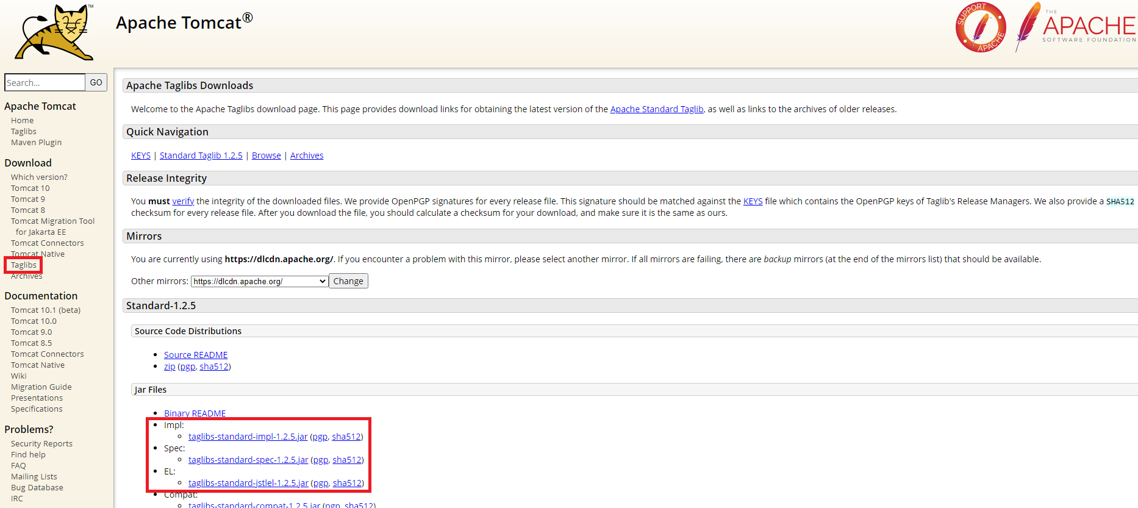The height and width of the screenshot is (508, 1138).
Task: Open the Mailing Lists link
Action: tap(34, 477)
